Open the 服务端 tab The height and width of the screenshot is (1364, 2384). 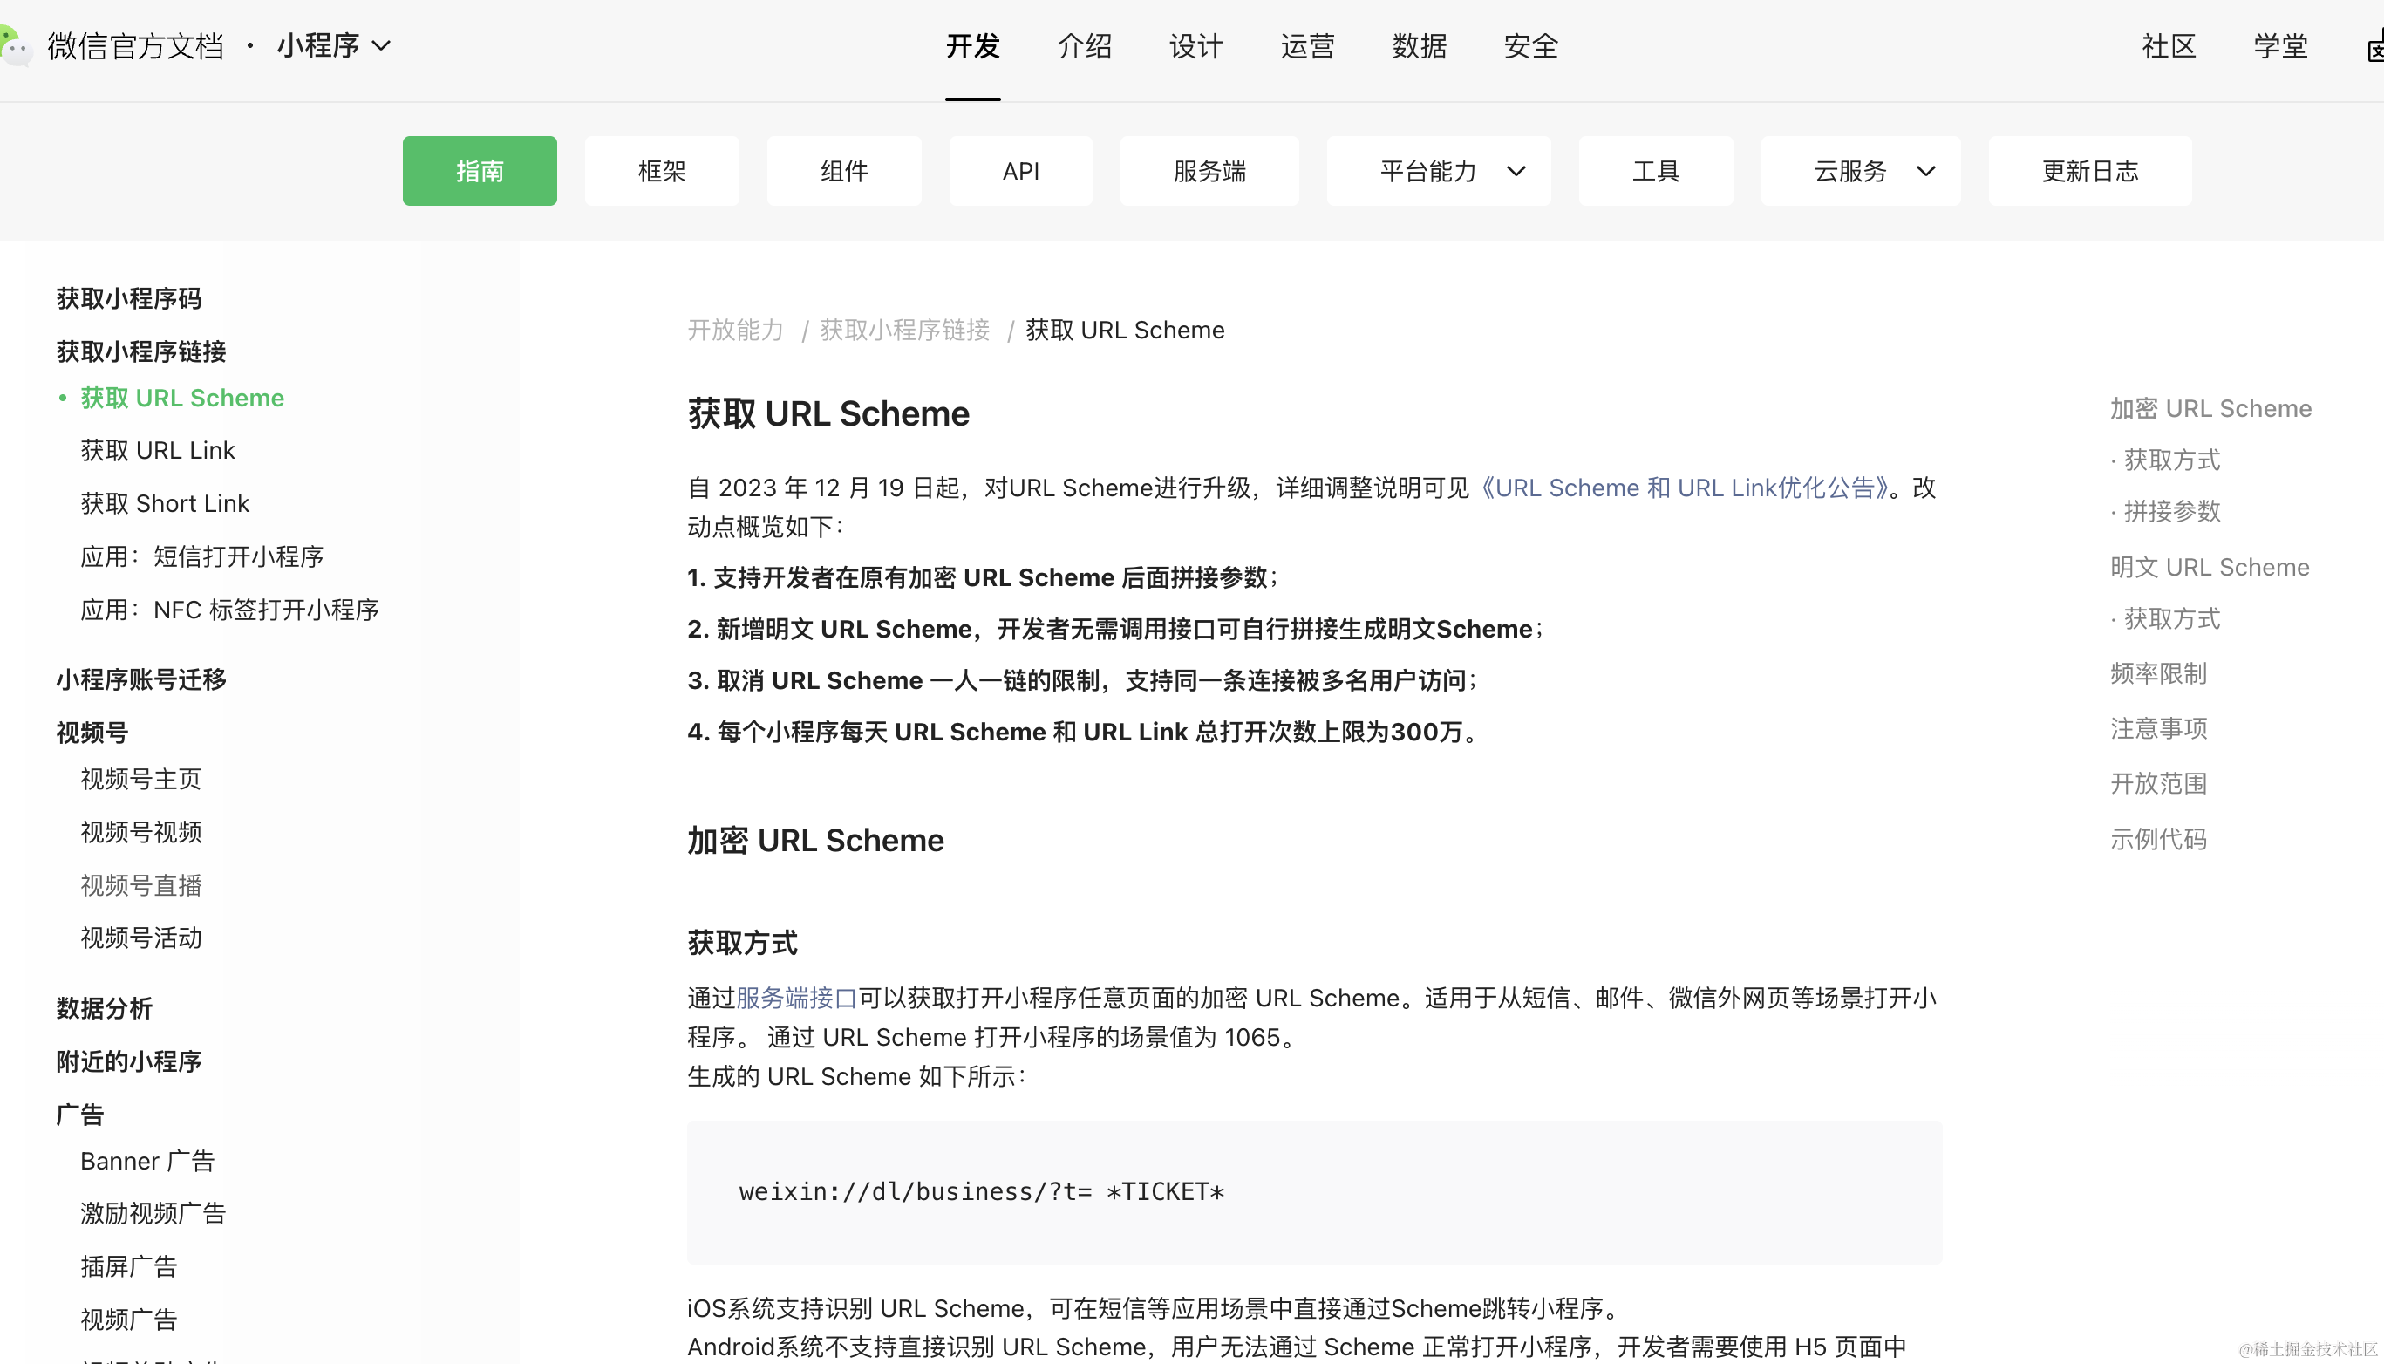pyautogui.click(x=1208, y=171)
